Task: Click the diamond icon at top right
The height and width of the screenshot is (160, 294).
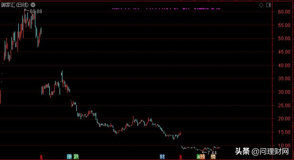Action: pos(261,5)
